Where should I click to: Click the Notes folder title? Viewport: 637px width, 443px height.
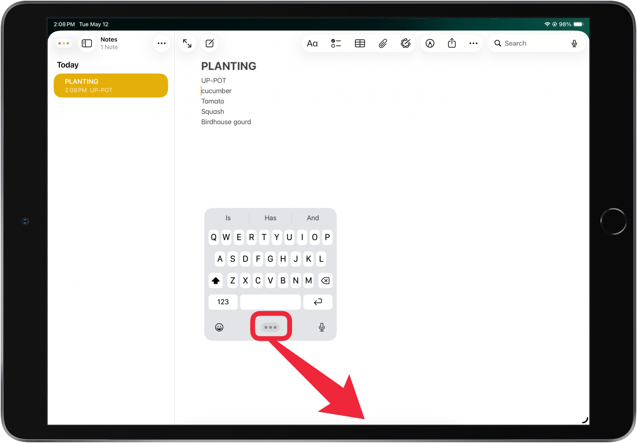pyautogui.click(x=109, y=39)
